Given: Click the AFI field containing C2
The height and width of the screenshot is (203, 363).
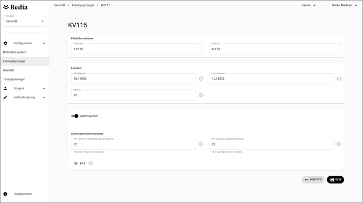Looking at the screenshot, I should click(272, 144).
